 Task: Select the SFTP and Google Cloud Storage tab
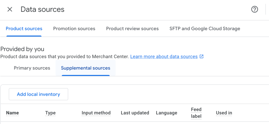coord(205,29)
